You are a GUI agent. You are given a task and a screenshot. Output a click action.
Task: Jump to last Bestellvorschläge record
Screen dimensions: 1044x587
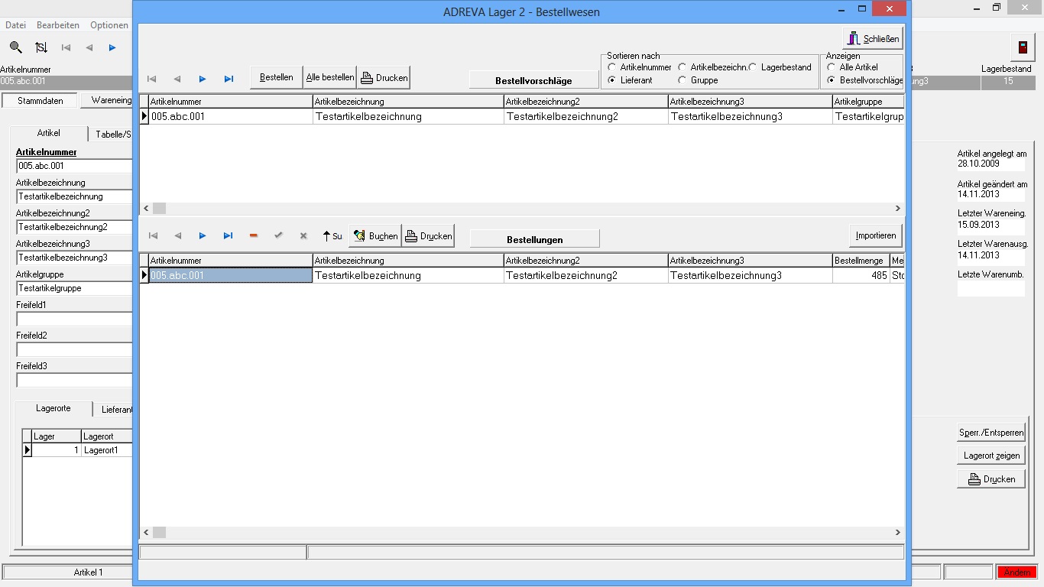tap(229, 78)
